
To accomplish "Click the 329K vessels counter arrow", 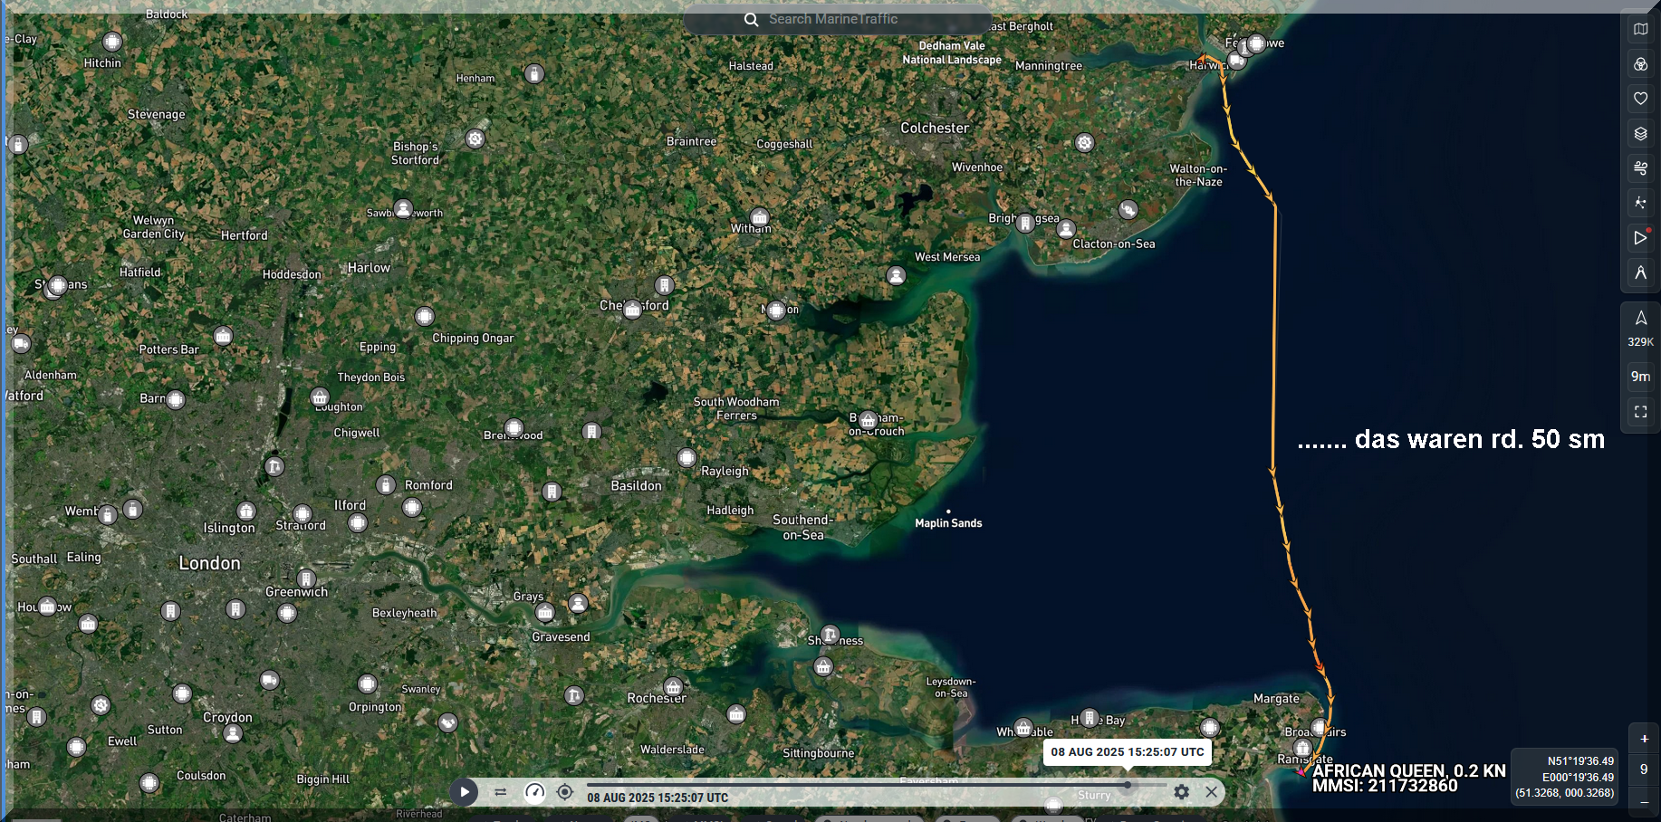I will click(1640, 319).
